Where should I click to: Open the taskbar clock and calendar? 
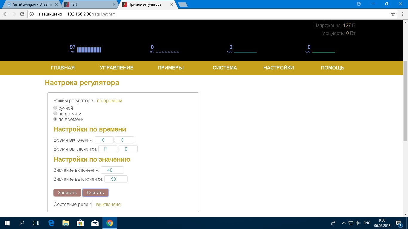click(x=382, y=223)
